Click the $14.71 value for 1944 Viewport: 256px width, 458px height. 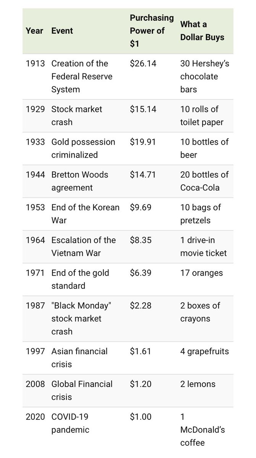(x=143, y=174)
